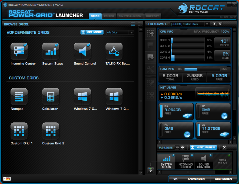Open the Numpad custom grid

[x=19, y=97]
